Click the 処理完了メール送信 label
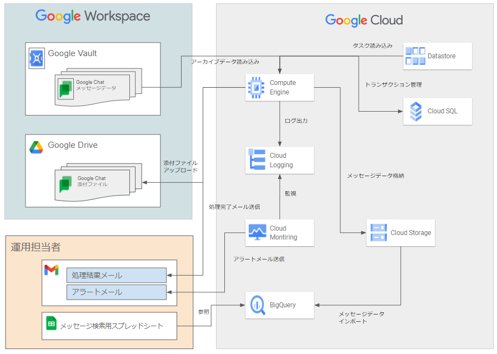497x354 pixels. coord(234,207)
